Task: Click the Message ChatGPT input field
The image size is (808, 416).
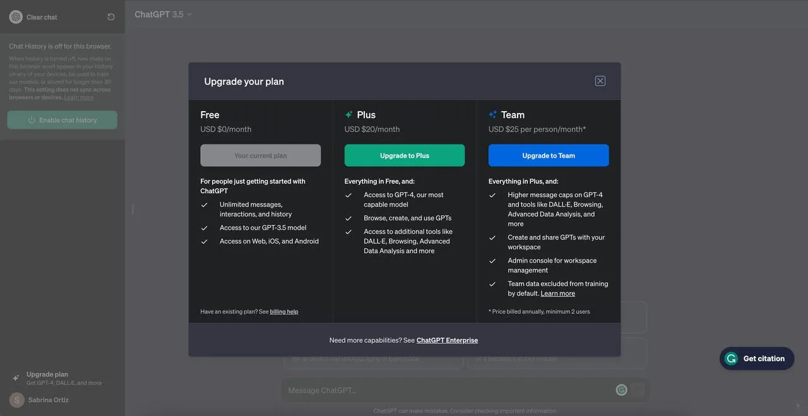Action: click(442, 390)
